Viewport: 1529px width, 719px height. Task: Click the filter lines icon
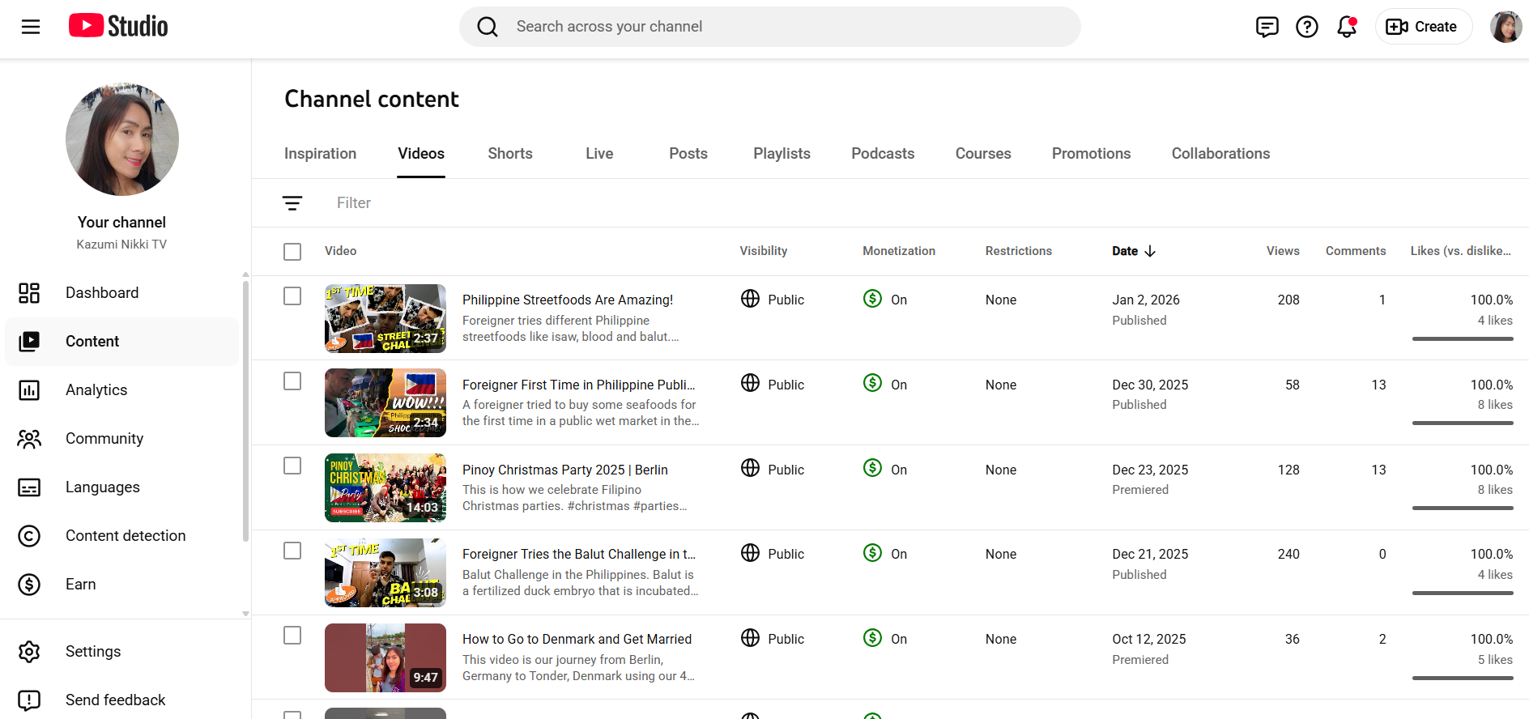click(x=292, y=203)
